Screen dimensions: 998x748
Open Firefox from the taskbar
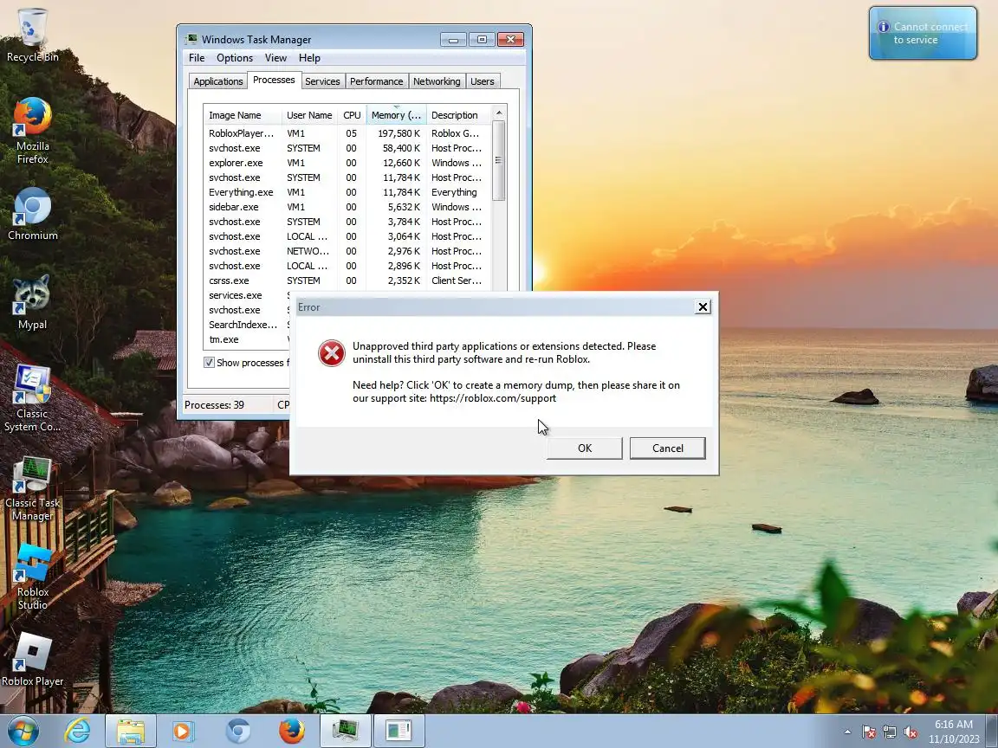coord(291,731)
